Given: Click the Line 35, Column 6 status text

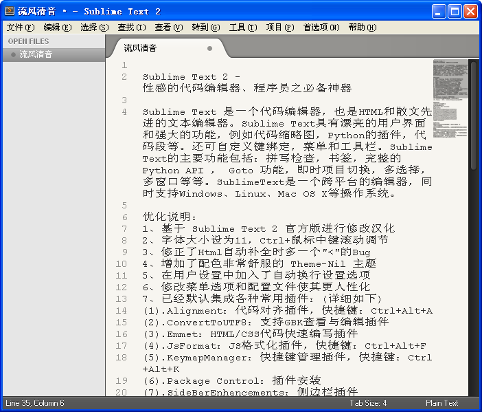Looking at the screenshot, I should [35, 403].
